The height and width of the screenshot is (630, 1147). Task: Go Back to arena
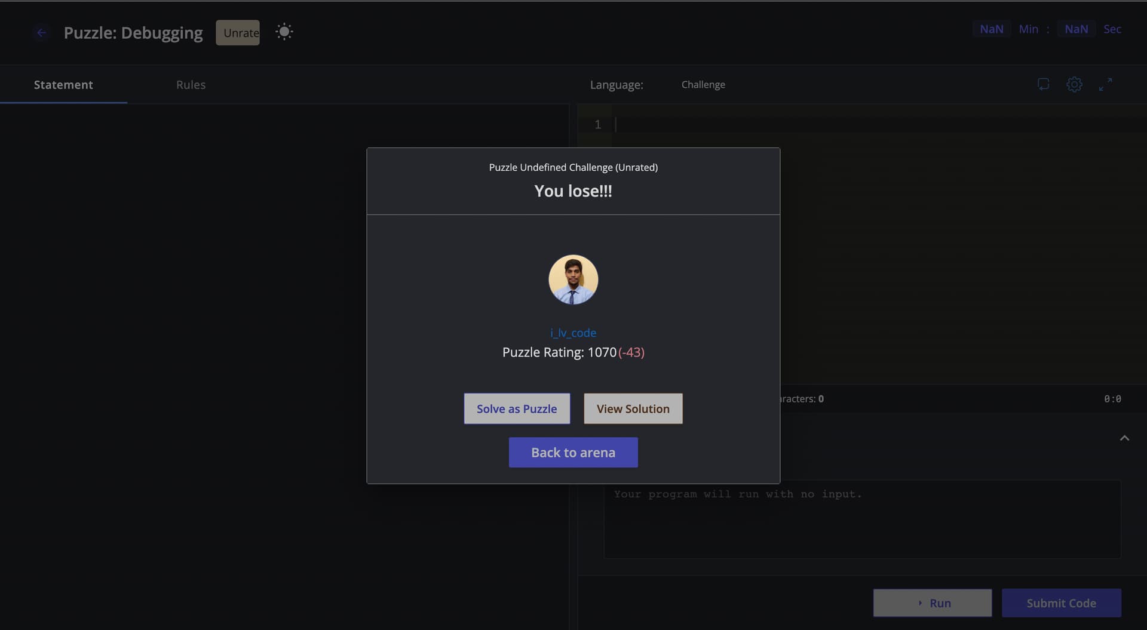pyautogui.click(x=573, y=453)
